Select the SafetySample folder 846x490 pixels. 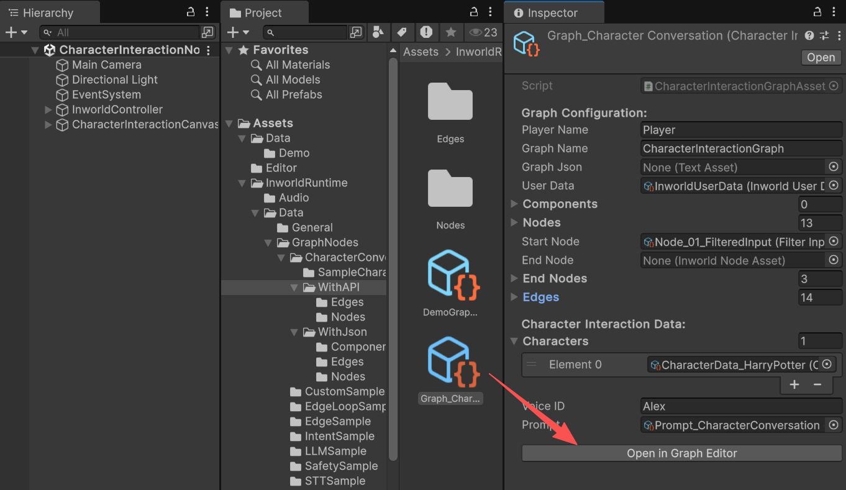pyautogui.click(x=341, y=466)
